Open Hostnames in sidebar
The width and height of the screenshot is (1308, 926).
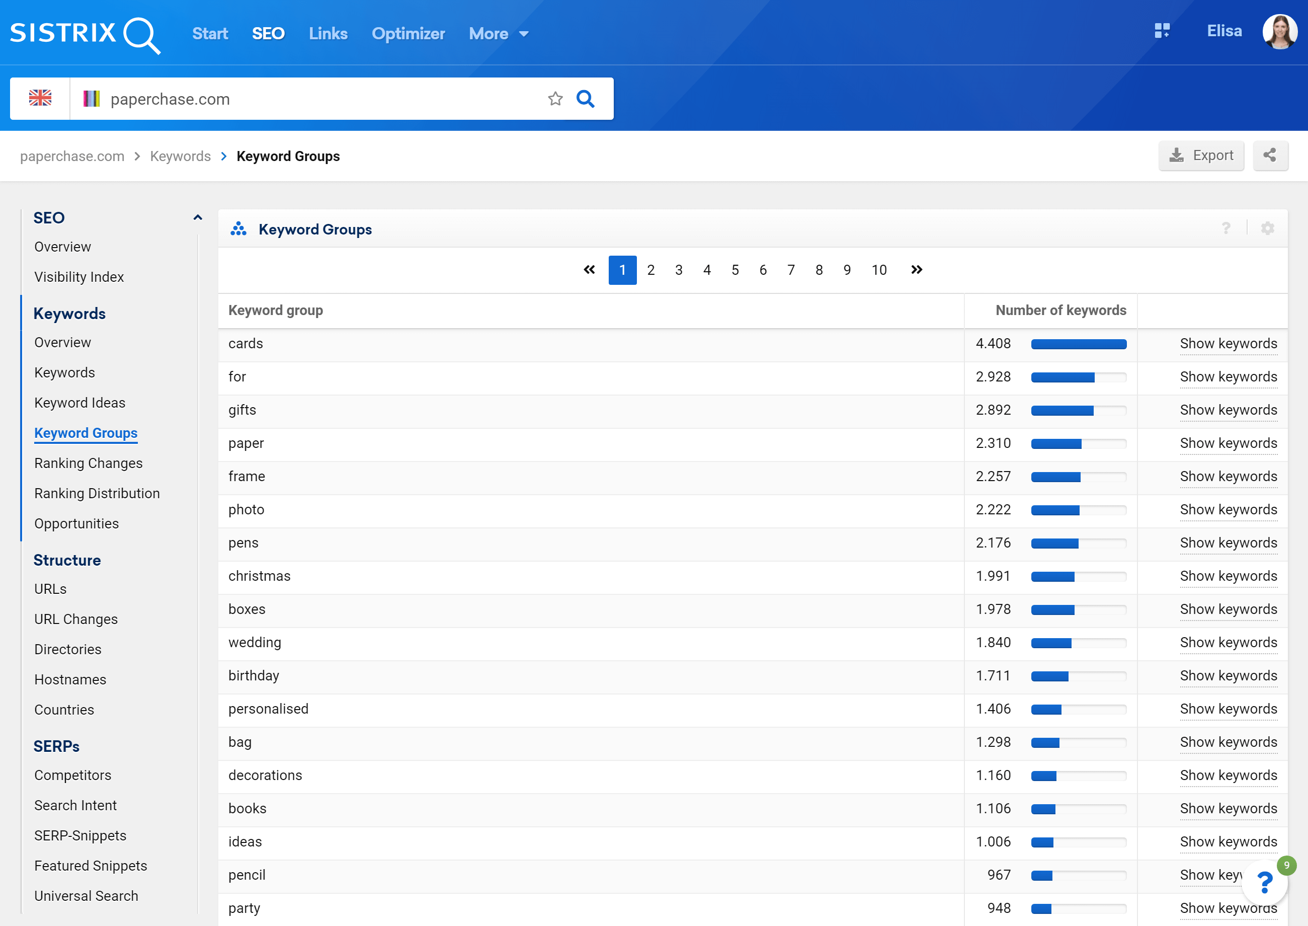coord(70,680)
